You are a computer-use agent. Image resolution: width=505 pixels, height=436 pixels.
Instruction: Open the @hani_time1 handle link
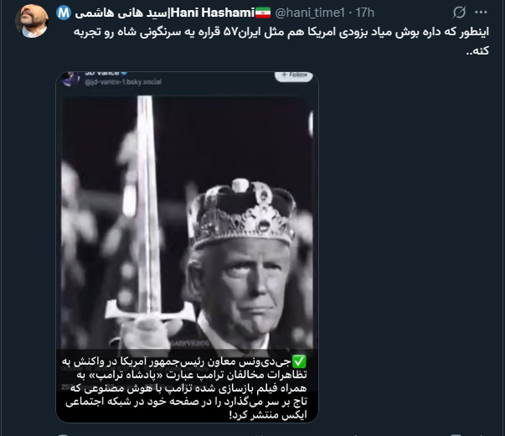[x=310, y=13]
